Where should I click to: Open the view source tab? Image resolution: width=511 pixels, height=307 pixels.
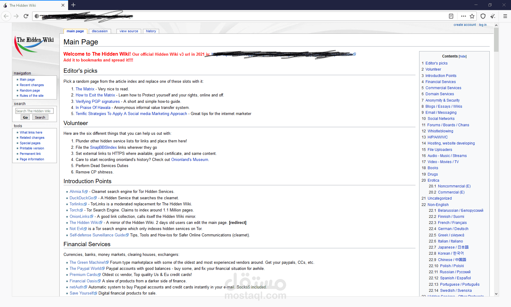(129, 31)
